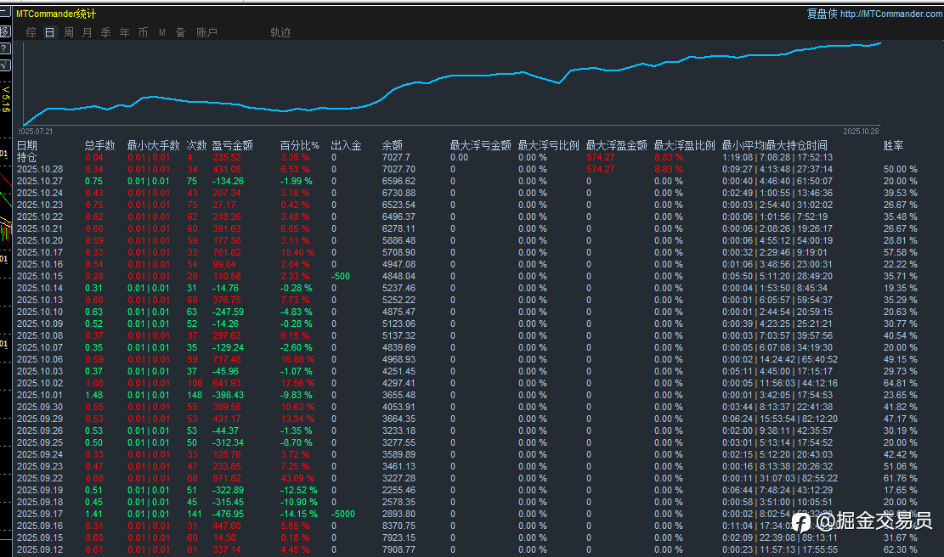Click the question mark help icon

coord(4,48)
